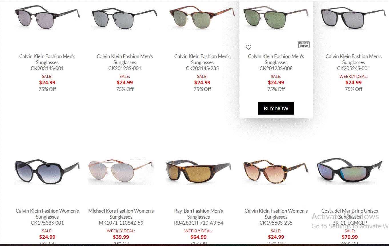Open CK20524S-001 sunglasses product image
389x246 pixels.
coord(354,18)
